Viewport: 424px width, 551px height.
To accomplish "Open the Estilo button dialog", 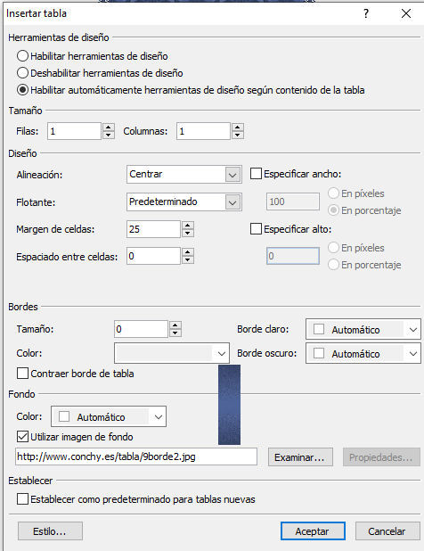I will point(50,531).
